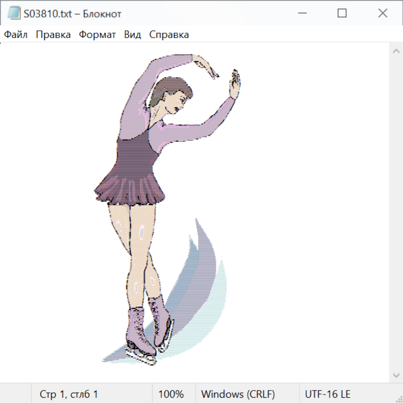
Task: Open the Вид menu
Action: point(133,35)
